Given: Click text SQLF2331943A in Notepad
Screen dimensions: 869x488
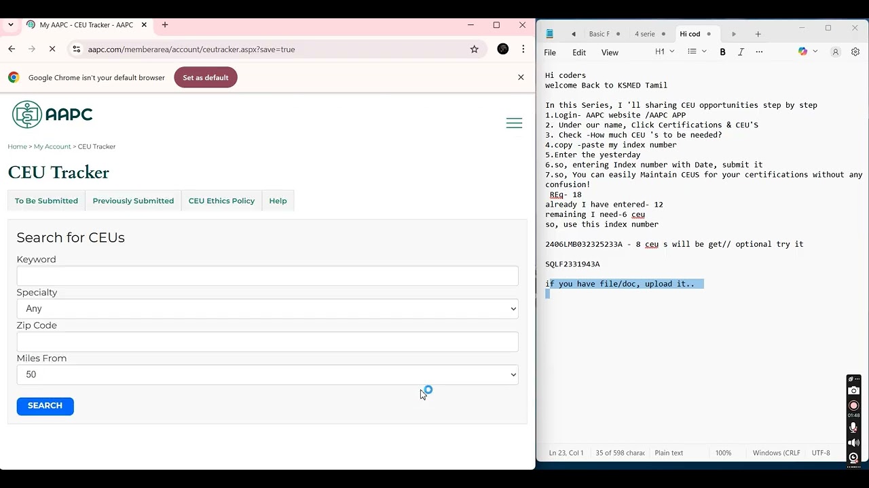Looking at the screenshot, I should tap(572, 264).
